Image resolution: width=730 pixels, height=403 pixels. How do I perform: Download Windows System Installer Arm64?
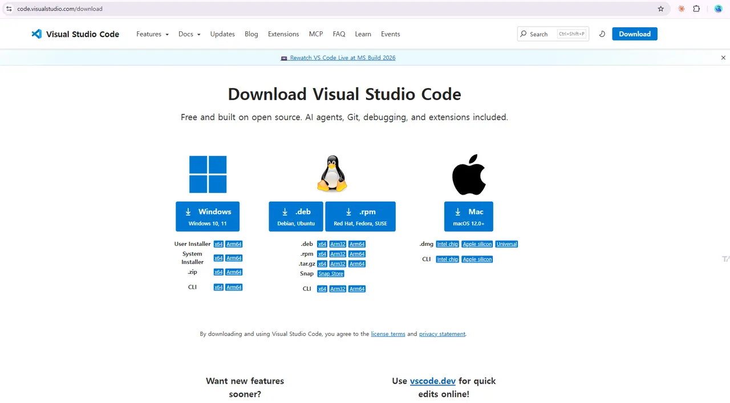pos(234,258)
